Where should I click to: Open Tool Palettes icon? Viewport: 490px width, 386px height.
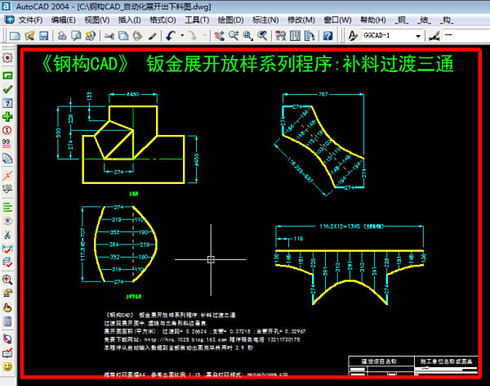pyautogui.click(x=310, y=36)
